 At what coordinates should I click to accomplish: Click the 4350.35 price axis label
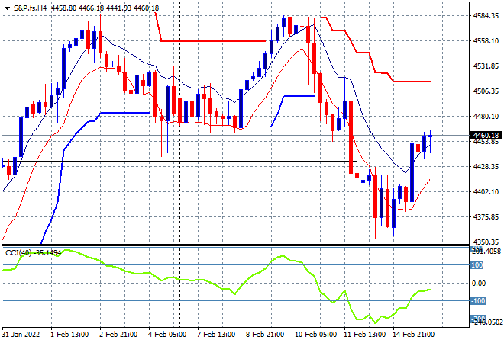(486, 242)
